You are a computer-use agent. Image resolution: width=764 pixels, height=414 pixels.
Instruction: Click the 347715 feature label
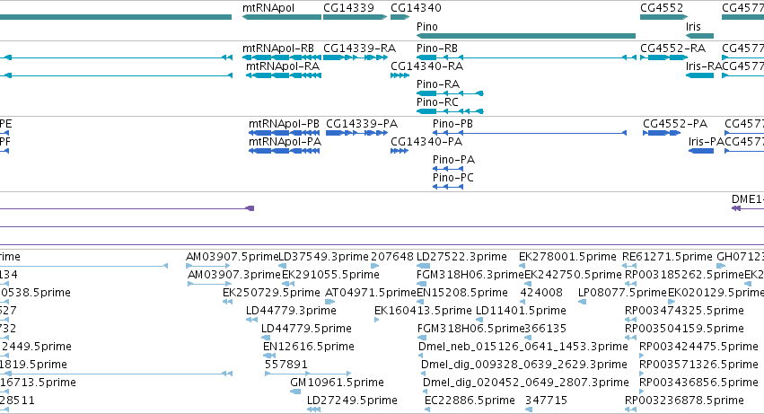[x=546, y=401]
